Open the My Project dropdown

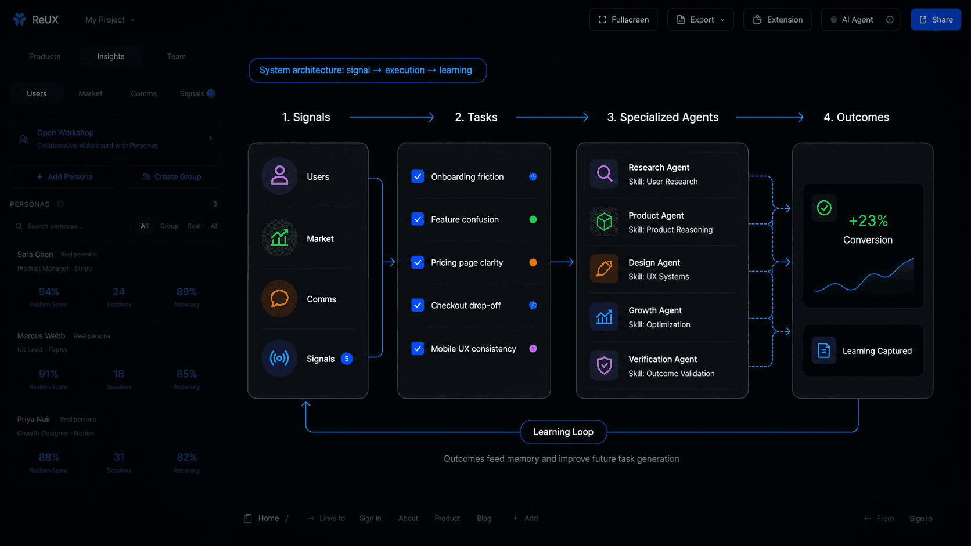110,20
